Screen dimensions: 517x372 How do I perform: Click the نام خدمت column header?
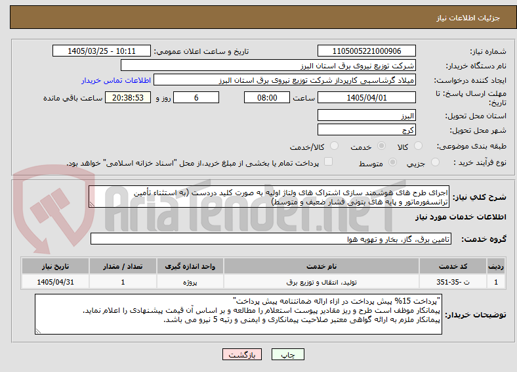pos(321,266)
